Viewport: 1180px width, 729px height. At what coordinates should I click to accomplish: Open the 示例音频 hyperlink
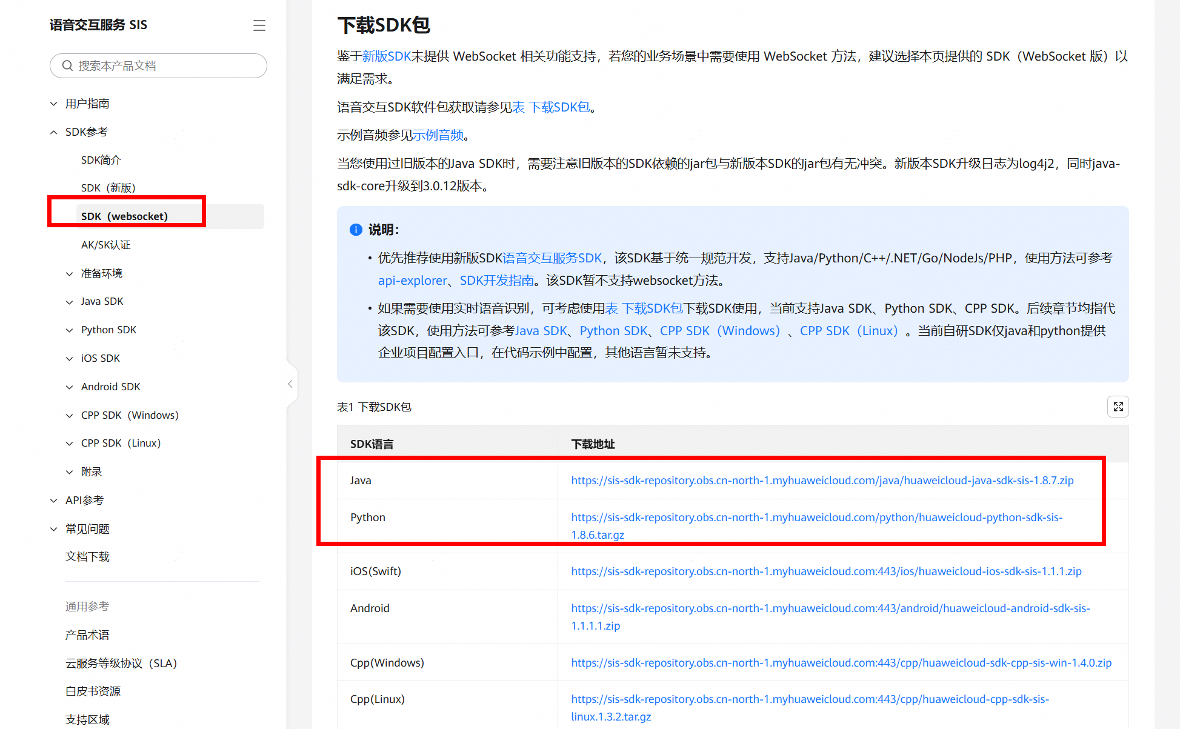coord(438,135)
